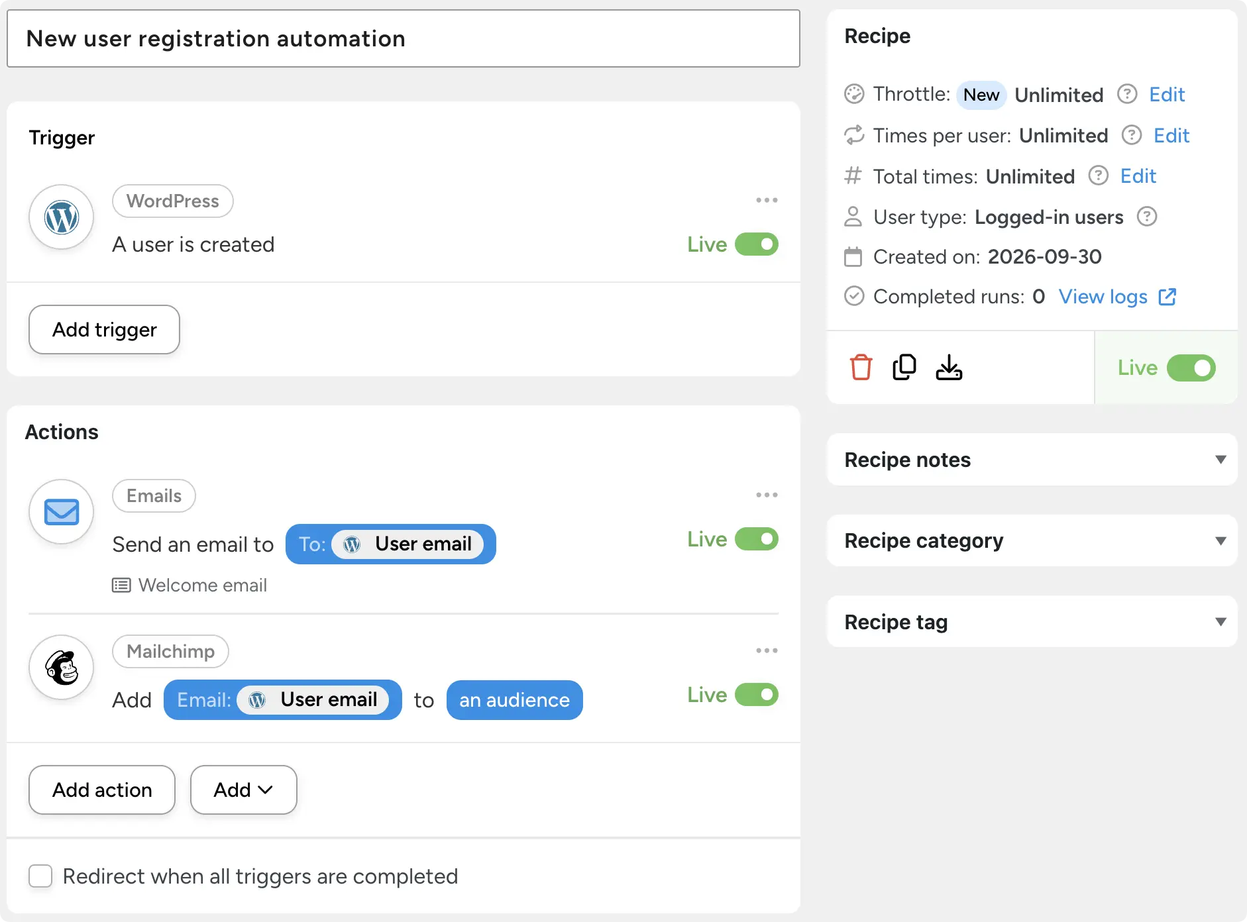Edit Total times setting
Viewport: 1247px width, 922px height.
click(1138, 176)
